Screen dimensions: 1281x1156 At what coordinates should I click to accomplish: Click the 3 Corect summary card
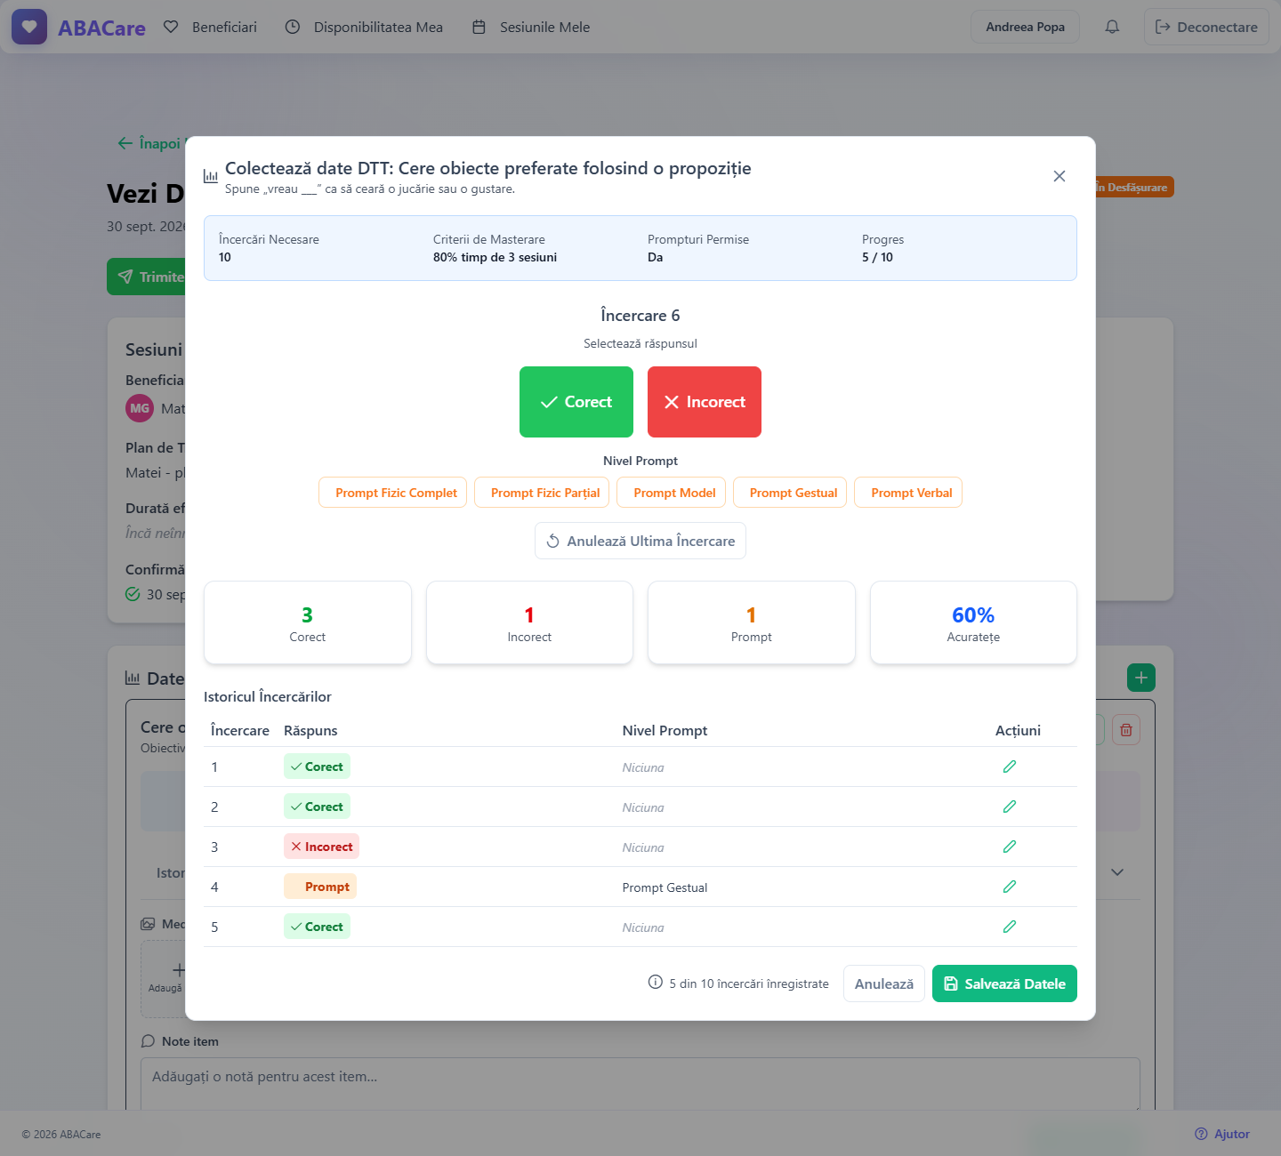tap(307, 622)
